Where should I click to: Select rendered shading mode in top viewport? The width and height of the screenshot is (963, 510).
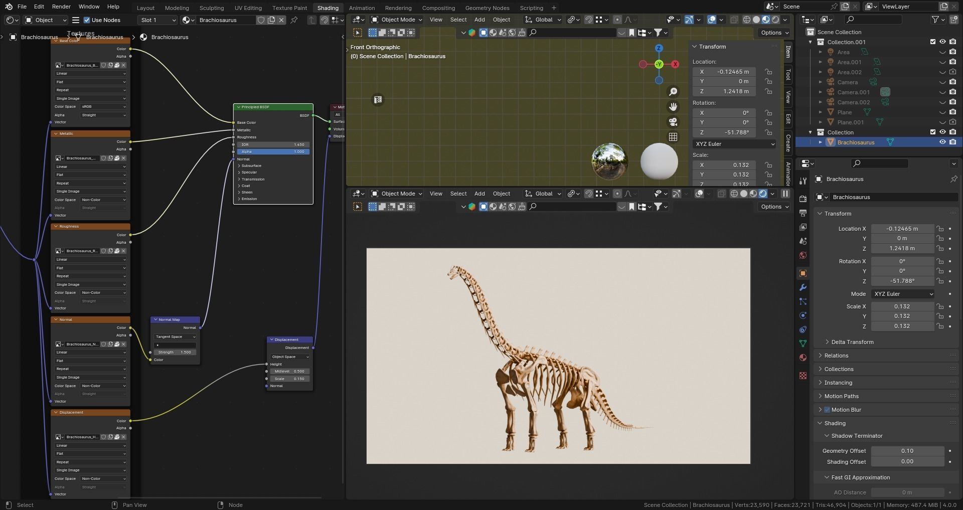coord(775,20)
